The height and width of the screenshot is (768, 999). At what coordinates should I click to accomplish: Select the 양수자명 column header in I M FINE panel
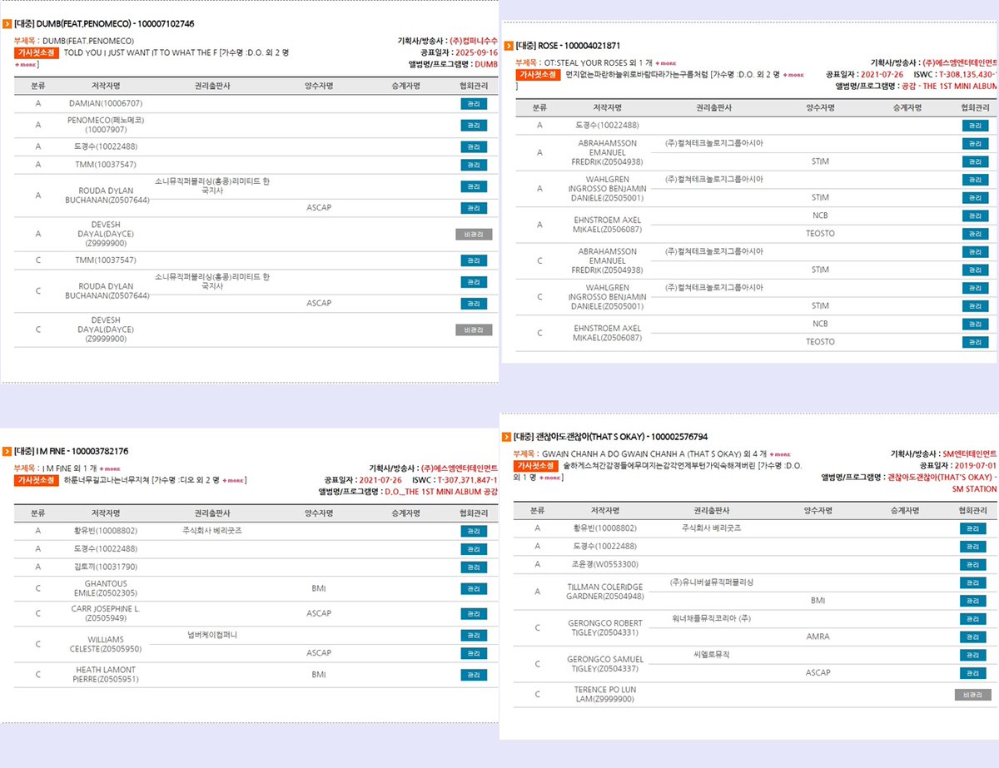[319, 513]
